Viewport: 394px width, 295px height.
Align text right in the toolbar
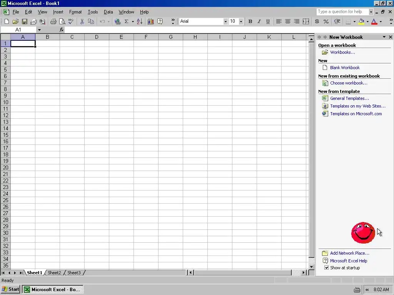coord(297,22)
